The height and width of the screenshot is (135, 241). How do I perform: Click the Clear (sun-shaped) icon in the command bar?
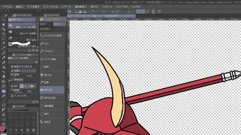(x=104, y=12)
